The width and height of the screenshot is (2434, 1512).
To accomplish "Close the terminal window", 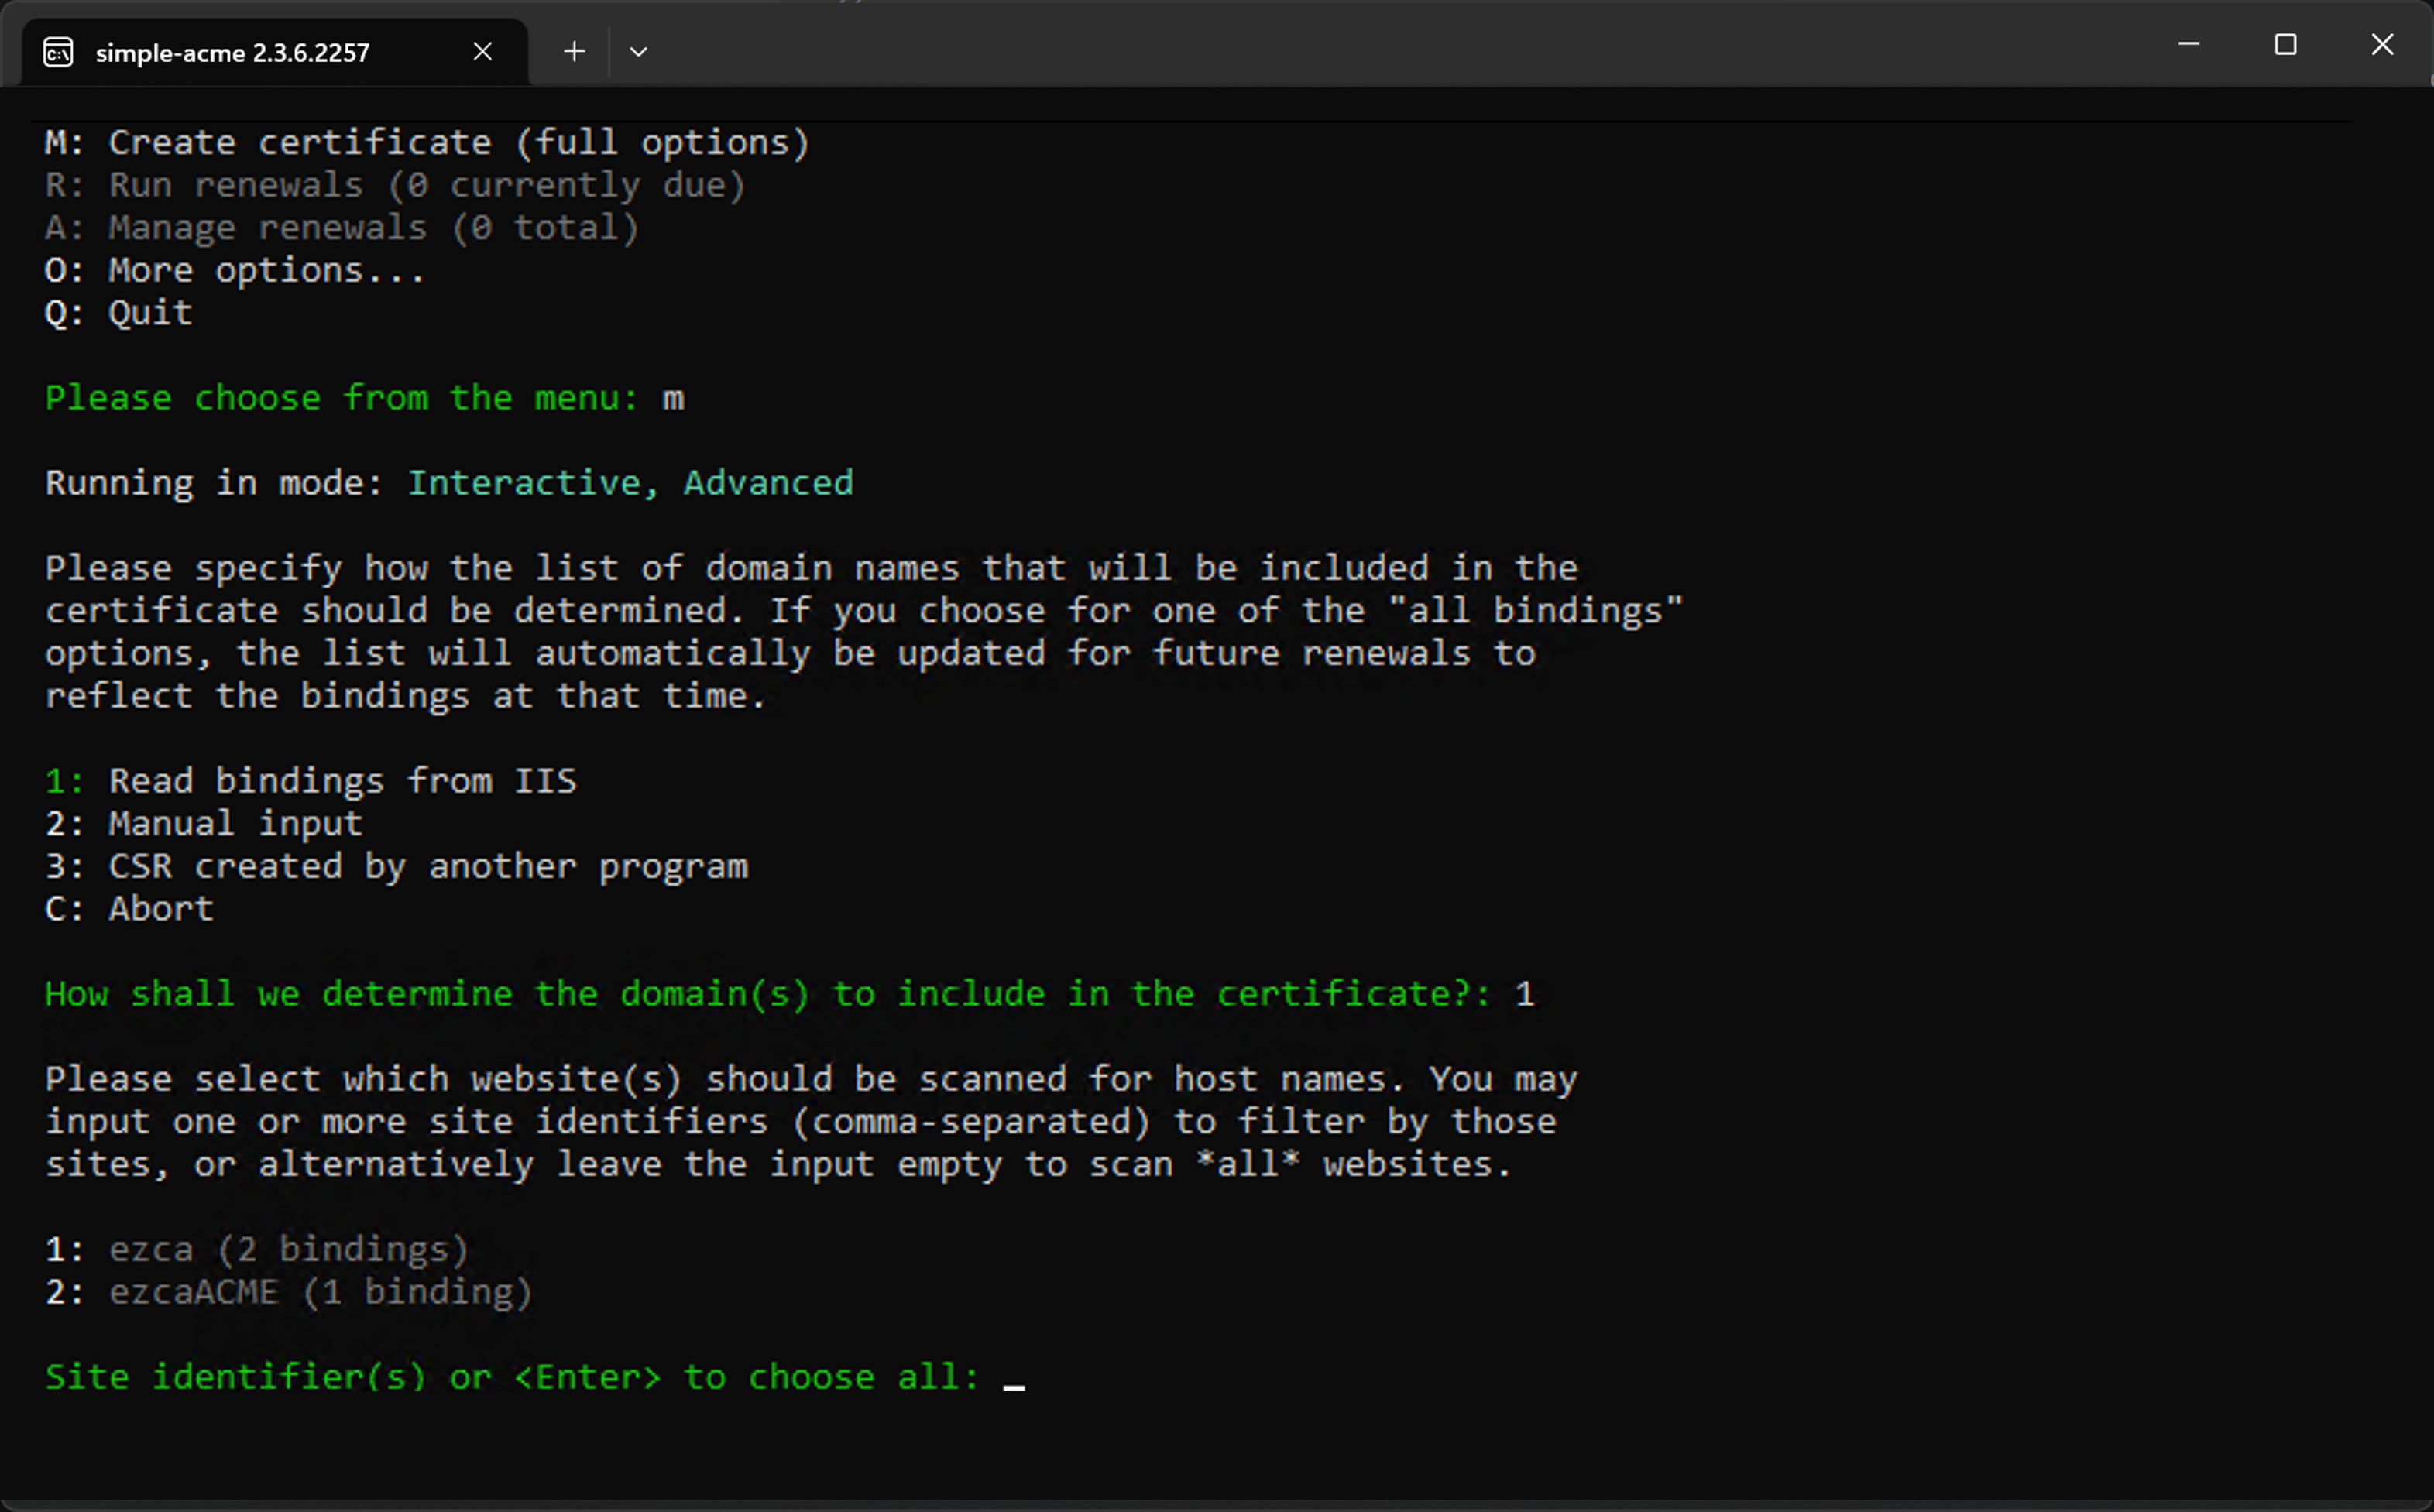I will tap(2382, 44).
